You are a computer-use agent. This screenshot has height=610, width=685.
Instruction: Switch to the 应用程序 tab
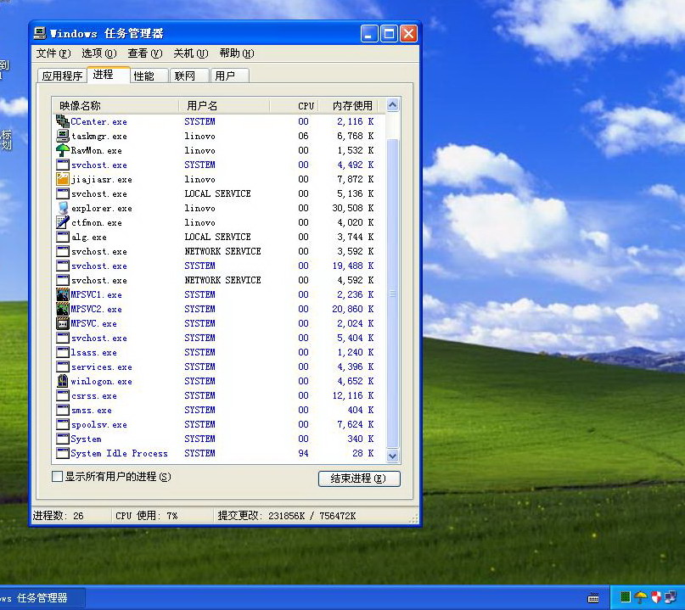62,76
